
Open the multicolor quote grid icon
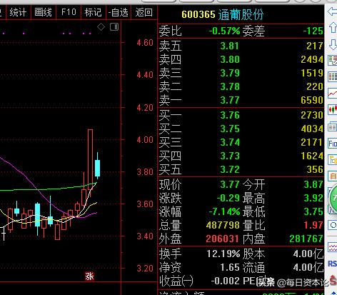tap(333, 76)
